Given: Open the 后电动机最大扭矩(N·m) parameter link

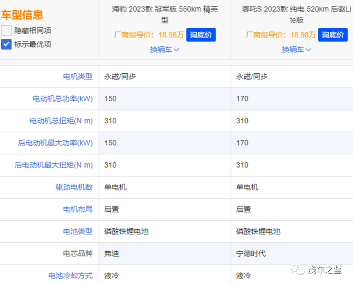Looking at the screenshot, I should pos(53,165).
